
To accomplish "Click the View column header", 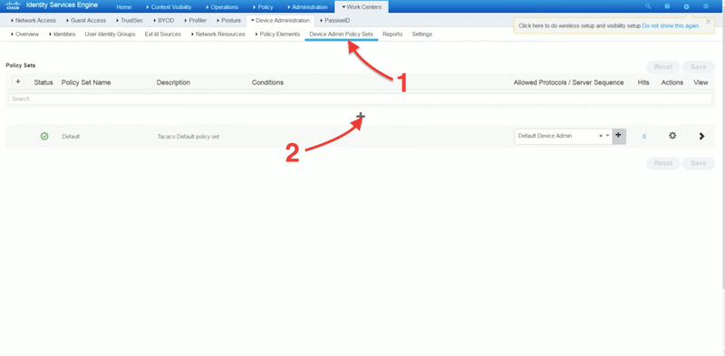I will [x=701, y=82].
